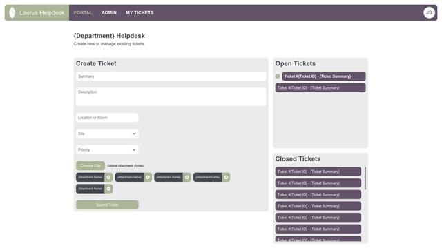Click into the Location or Room field
442x248 pixels.
107,118
